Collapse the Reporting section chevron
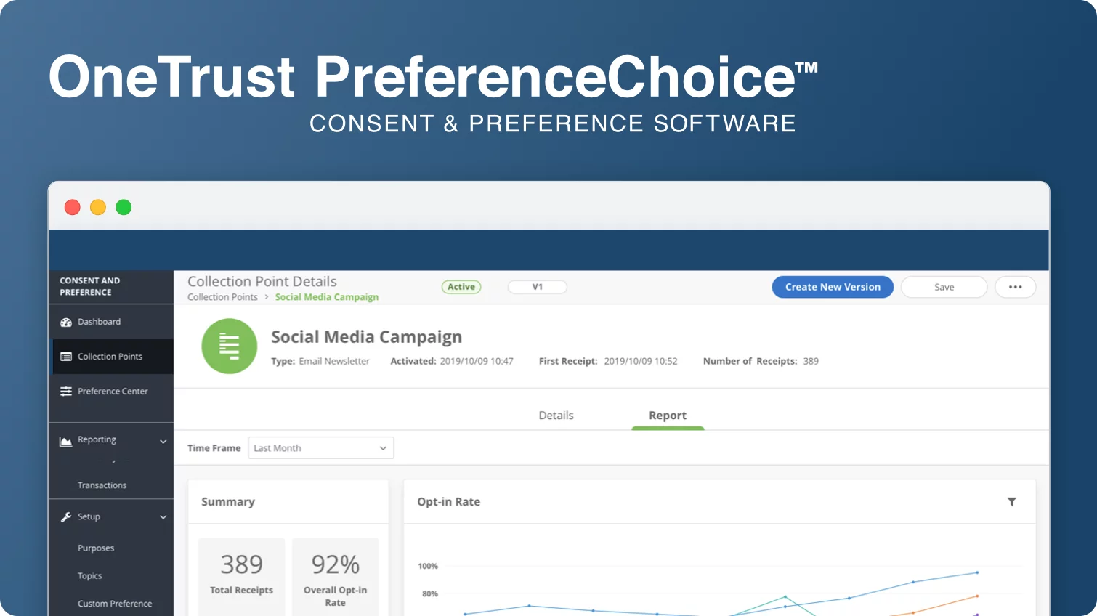Screen dimensions: 1097x616 (163, 442)
